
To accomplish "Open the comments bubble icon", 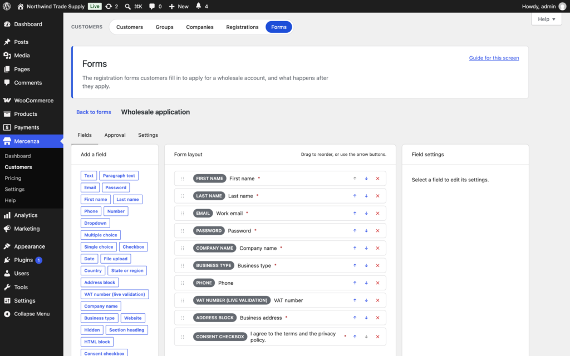I will [152, 6].
